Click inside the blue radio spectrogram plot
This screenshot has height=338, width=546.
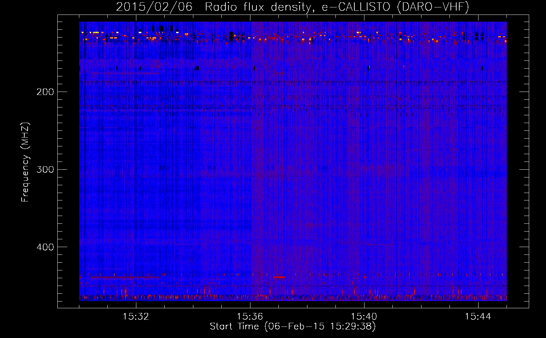pyautogui.click(x=293, y=161)
